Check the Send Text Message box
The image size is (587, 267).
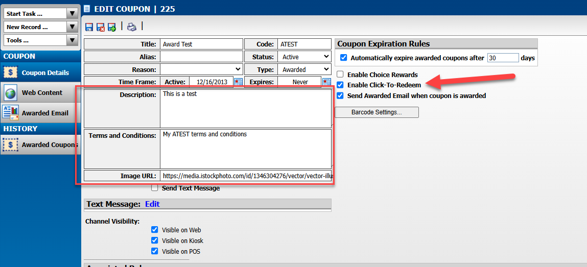(155, 188)
